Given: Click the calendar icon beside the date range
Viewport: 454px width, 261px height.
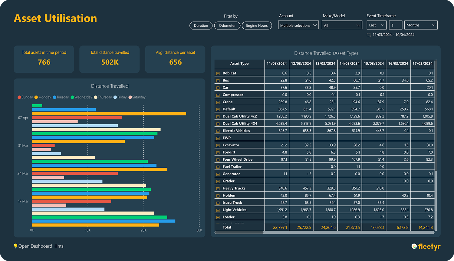Looking at the screenshot, I should point(369,35).
